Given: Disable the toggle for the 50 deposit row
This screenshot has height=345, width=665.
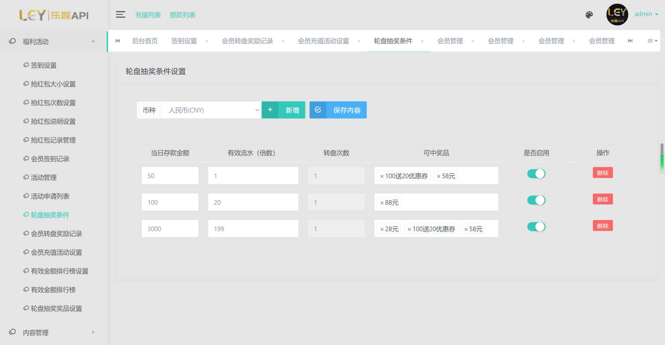Looking at the screenshot, I should tap(536, 174).
